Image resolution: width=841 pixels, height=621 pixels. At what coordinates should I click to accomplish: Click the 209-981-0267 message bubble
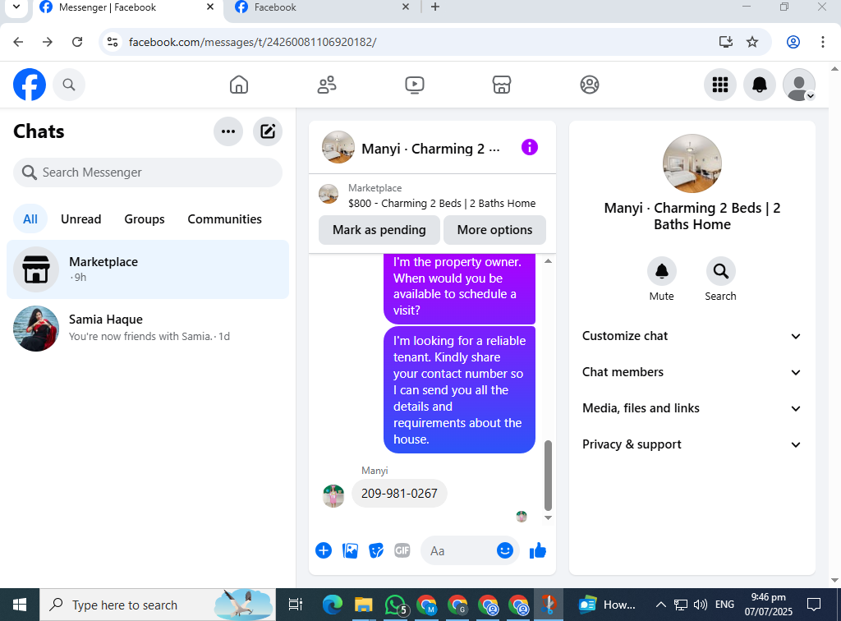pos(399,494)
